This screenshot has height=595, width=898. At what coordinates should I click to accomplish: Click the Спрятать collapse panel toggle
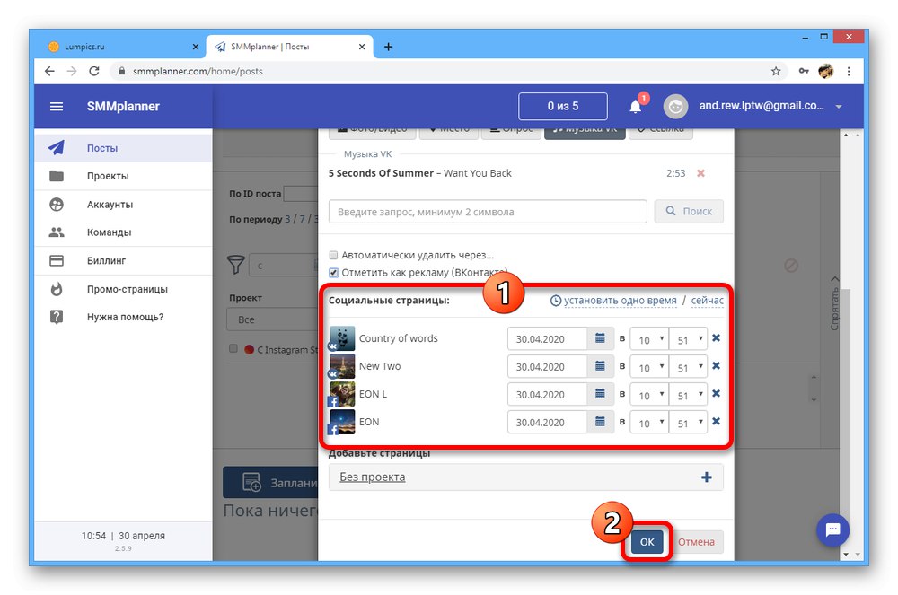834,303
